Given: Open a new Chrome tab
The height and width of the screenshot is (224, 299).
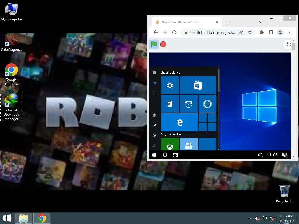Looking at the screenshot, I should pos(228,22).
